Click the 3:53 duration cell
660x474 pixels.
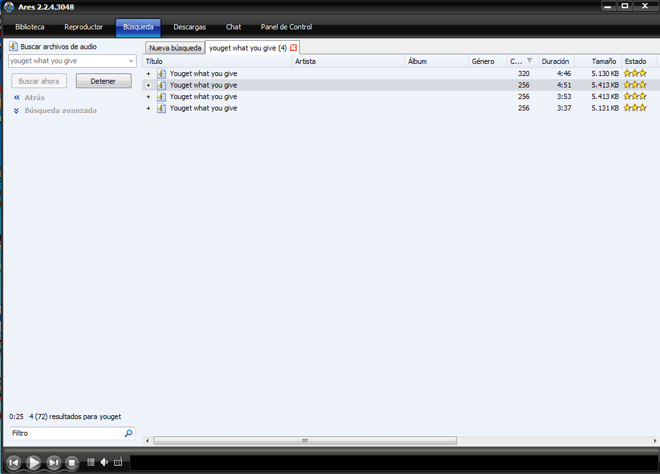coord(564,96)
